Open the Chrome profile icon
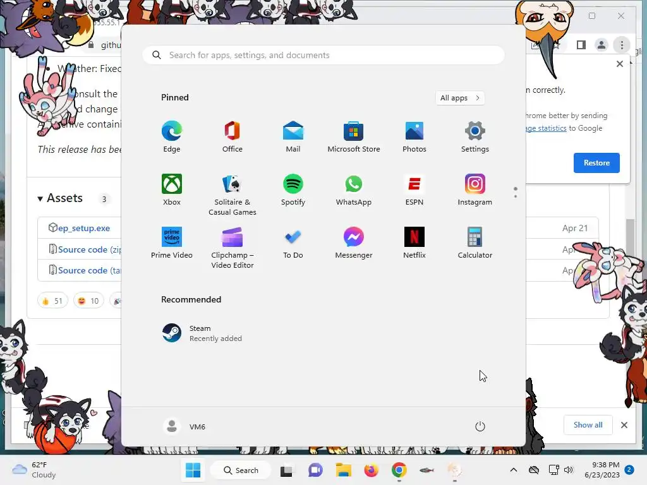 [602, 45]
